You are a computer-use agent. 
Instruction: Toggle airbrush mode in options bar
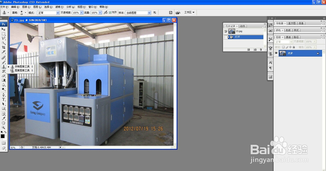pyautogui.click(x=106, y=12)
